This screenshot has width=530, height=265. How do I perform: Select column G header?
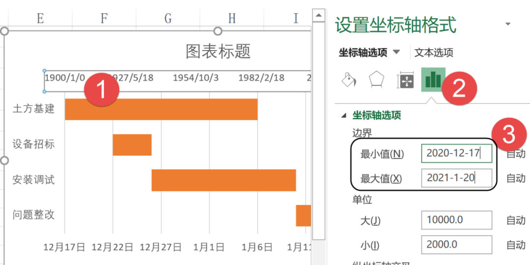(x=168, y=18)
